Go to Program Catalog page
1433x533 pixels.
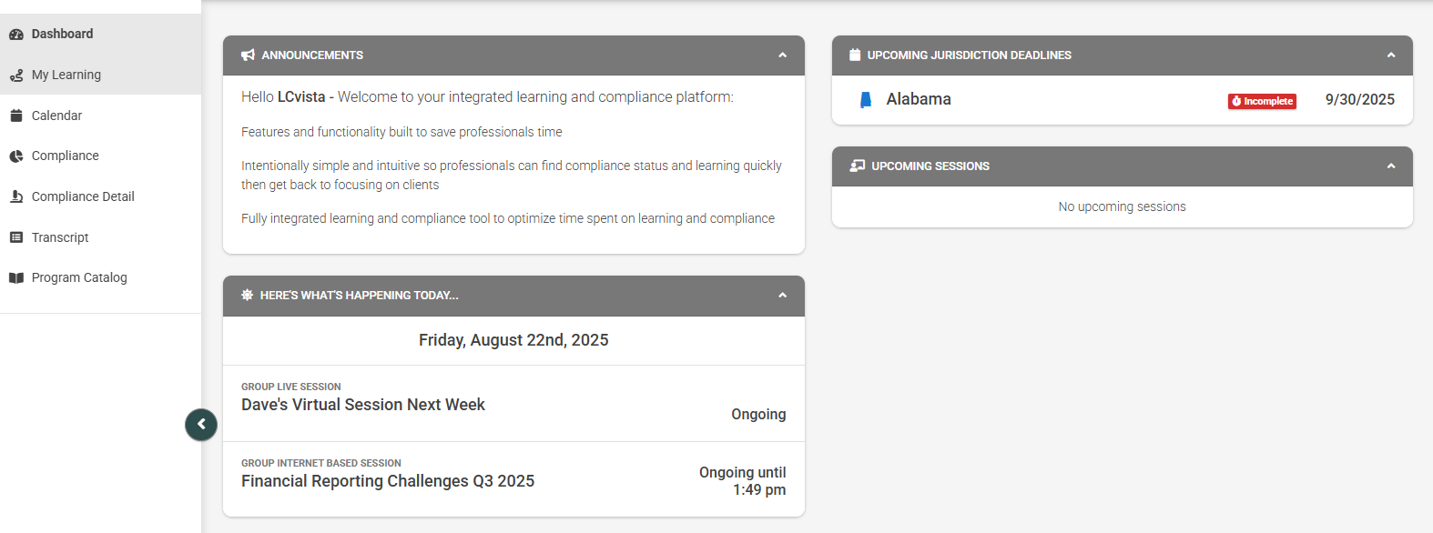pos(79,278)
